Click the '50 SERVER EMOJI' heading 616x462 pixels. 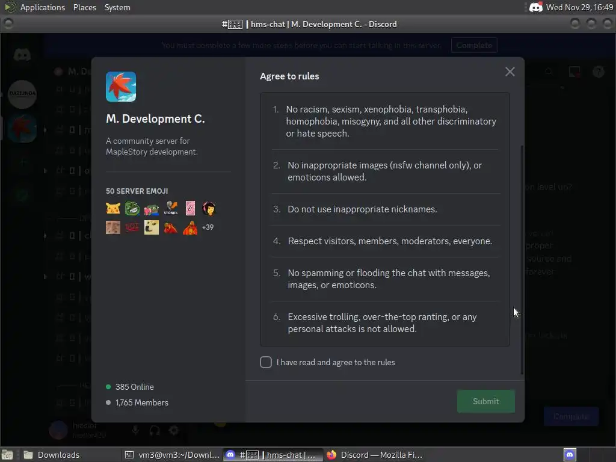point(137,191)
